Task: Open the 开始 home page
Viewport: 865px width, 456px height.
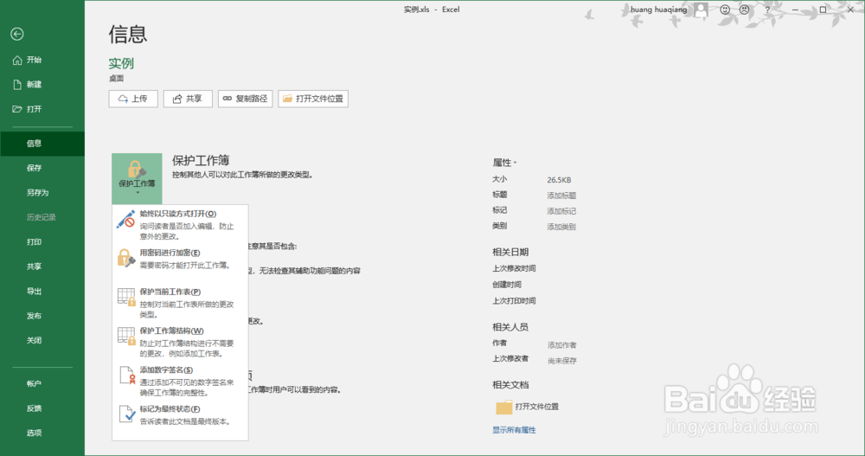Action: [x=42, y=60]
